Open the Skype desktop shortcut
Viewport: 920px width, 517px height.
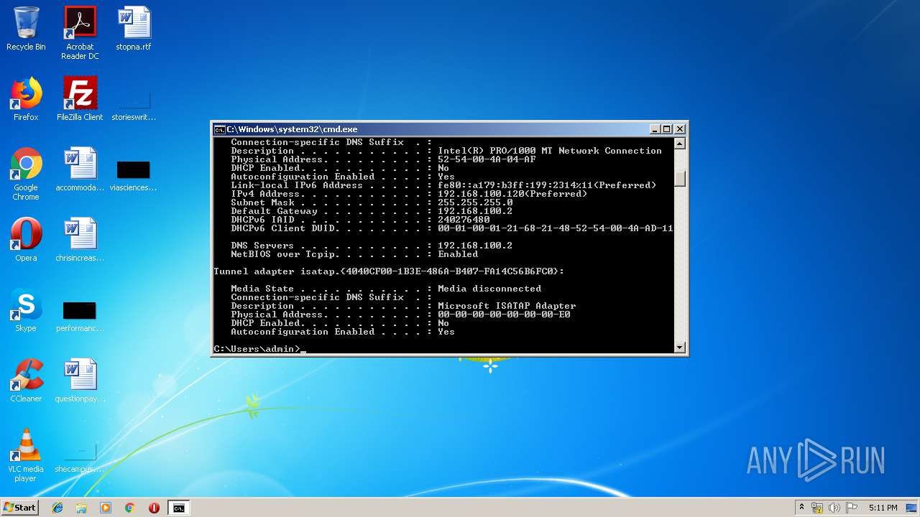(26, 310)
